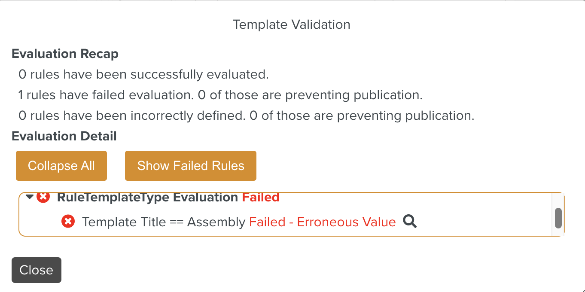Select the Erroneous Value message
Screen dimensions: 585x292
tap(322, 222)
